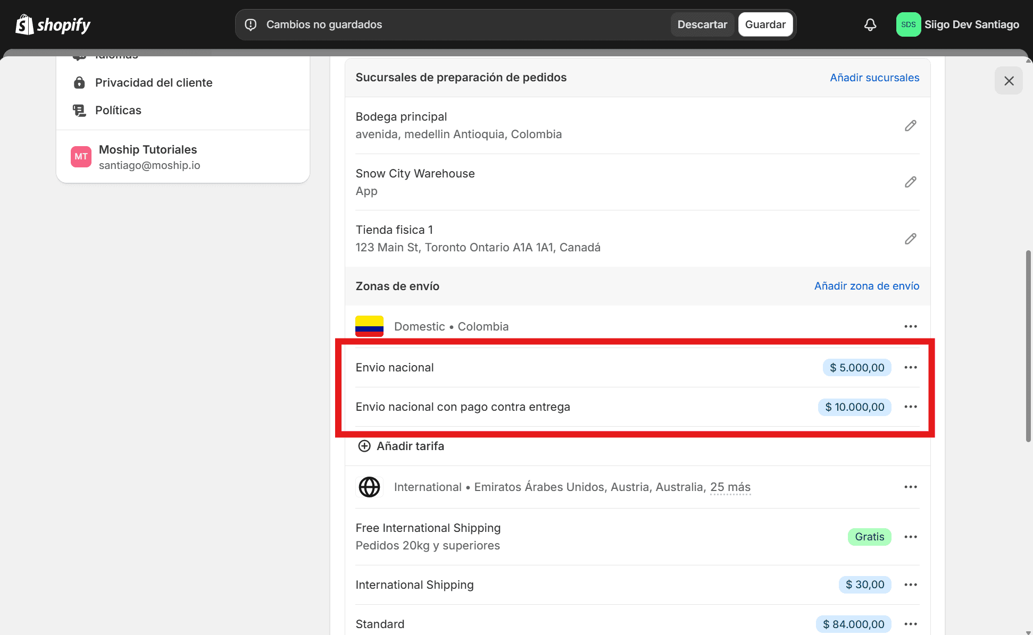
Task: Open the SDS account avatar
Action: [909, 24]
